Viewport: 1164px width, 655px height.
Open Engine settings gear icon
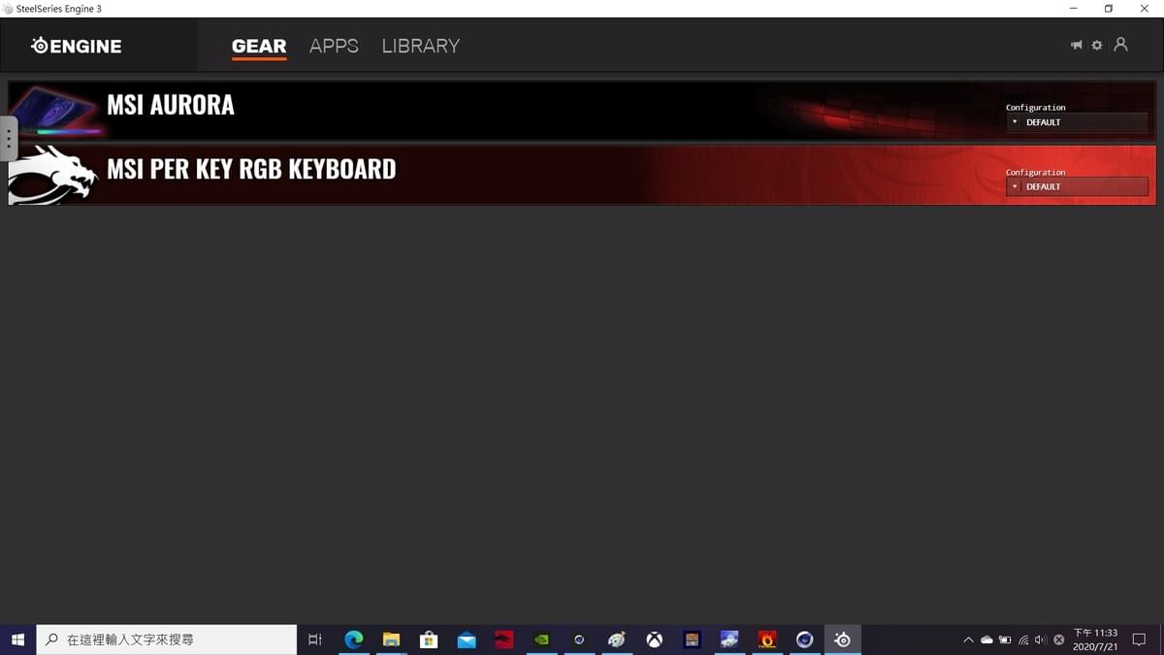pyautogui.click(x=1097, y=46)
